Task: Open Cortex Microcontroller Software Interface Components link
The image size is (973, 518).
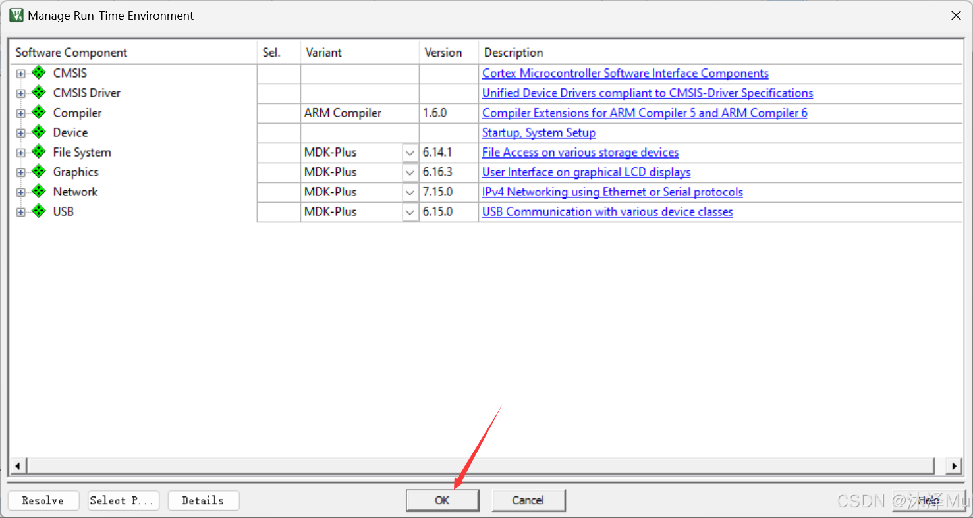Action: pyautogui.click(x=625, y=73)
